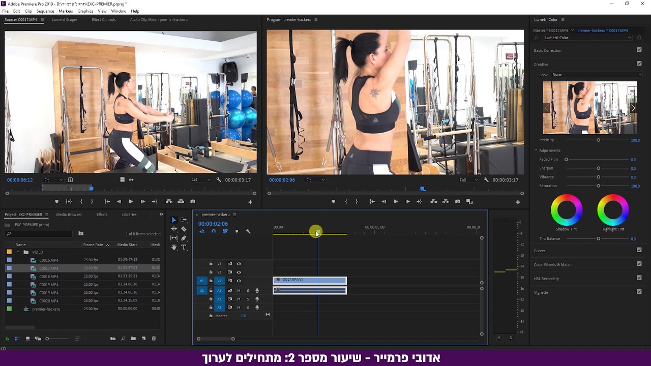Adjust the Saturation slider
Image resolution: width=651 pixels, height=366 pixels.
598,186
